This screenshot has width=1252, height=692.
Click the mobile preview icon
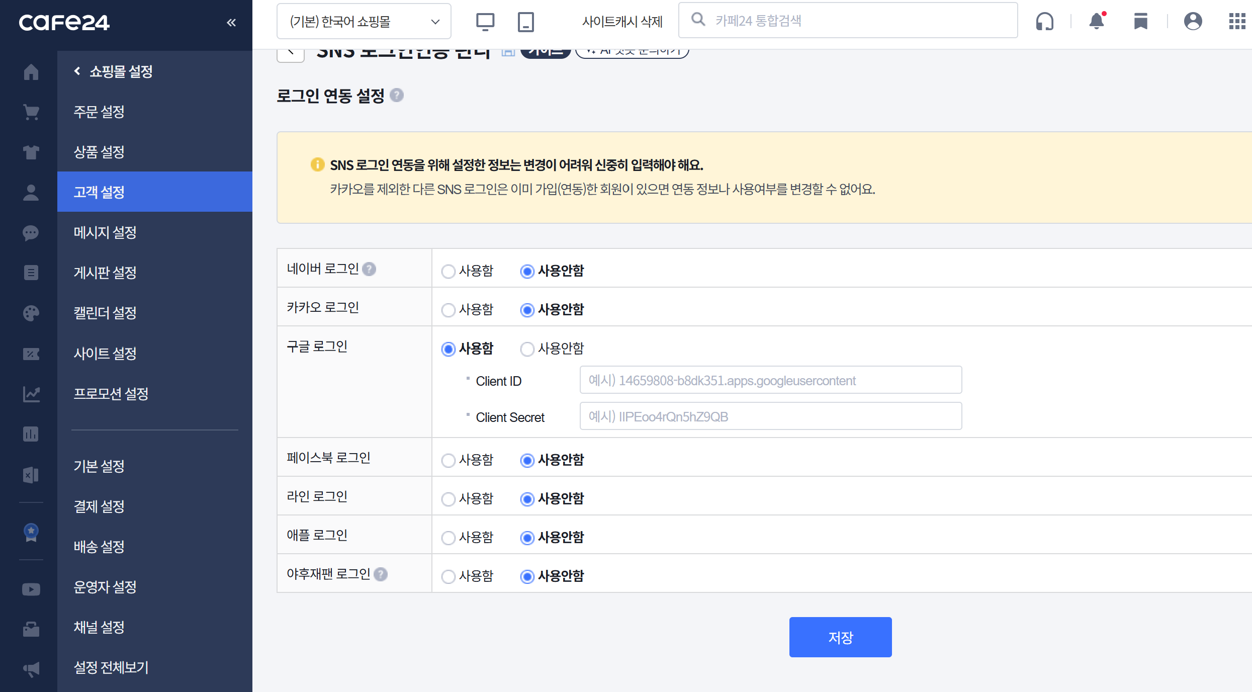point(525,21)
